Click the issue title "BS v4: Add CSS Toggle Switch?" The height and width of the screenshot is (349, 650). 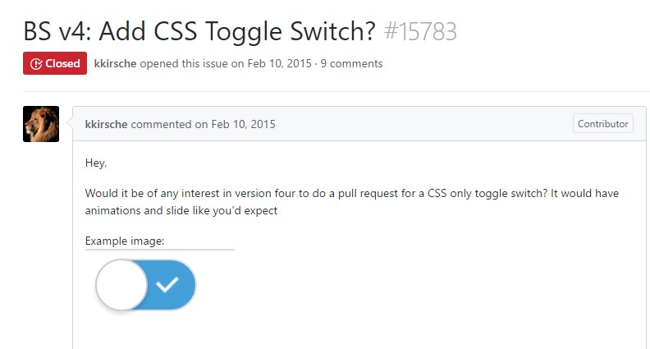(x=199, y=32)
